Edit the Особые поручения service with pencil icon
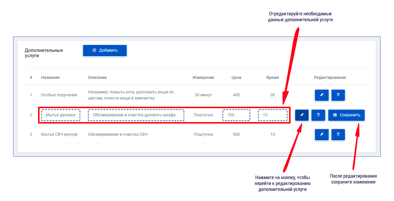394x201 pixels. [x=322, y=95]
